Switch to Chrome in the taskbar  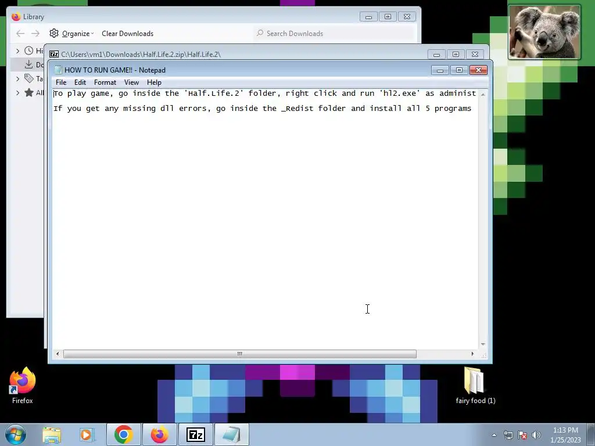coord(123,435)
